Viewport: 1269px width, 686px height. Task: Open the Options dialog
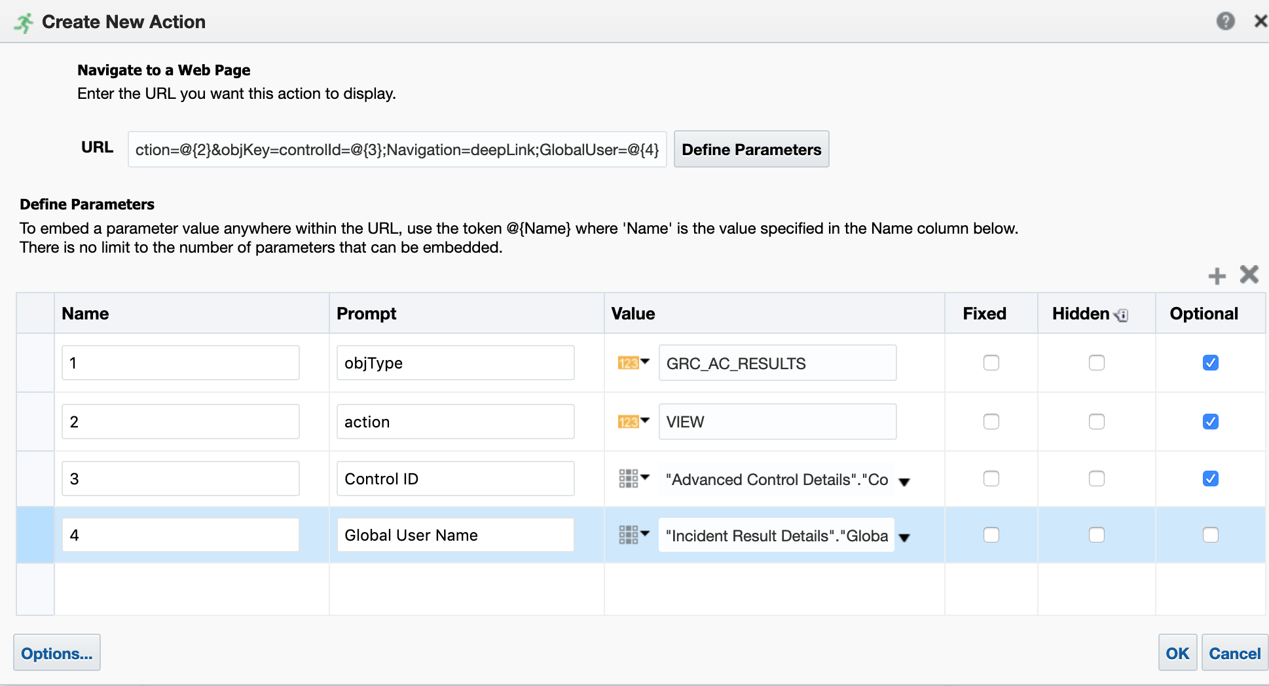pos(56,652)
